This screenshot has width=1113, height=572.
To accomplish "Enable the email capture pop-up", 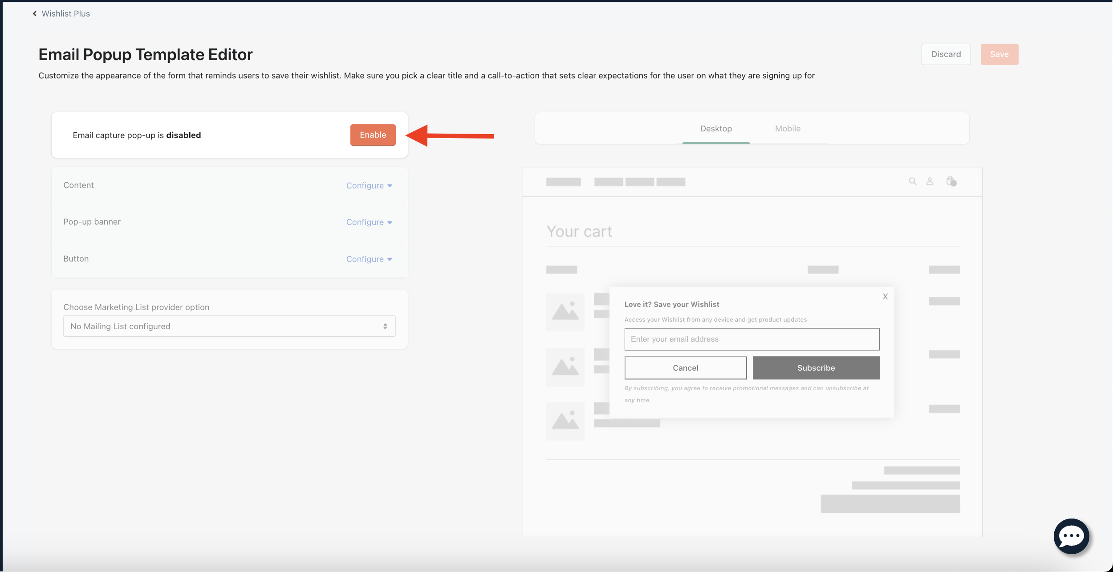I will (373, 135).
